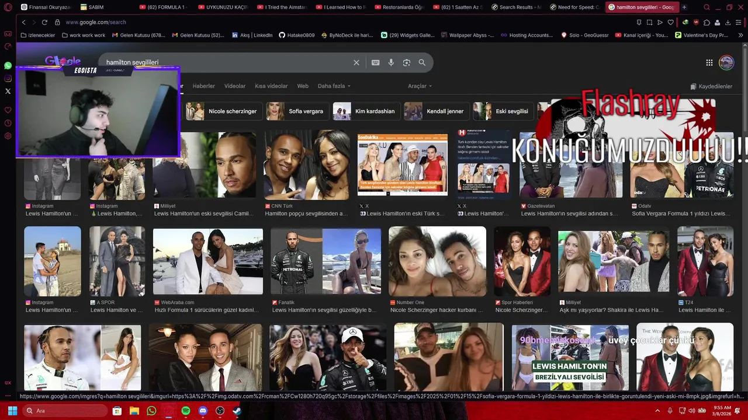Image resolution: width=748 pixels, height=420 pixels.
Task: Open Discord from the taskbar
Action: 203,411
